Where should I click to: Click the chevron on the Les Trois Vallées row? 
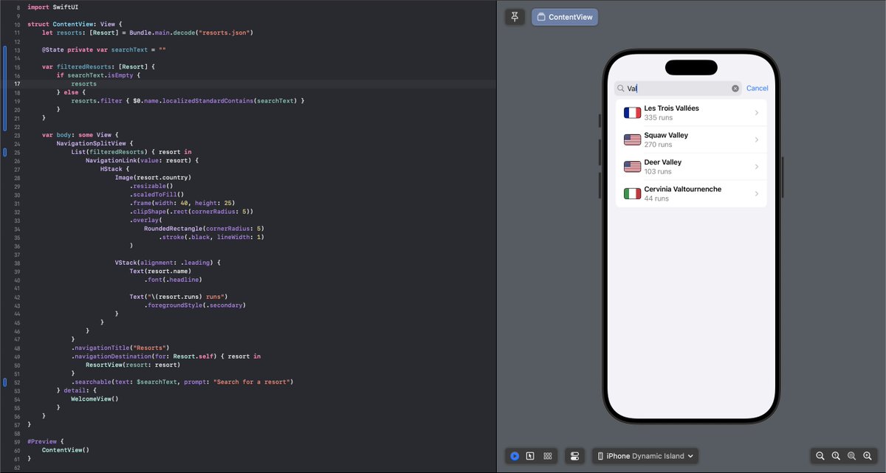[x=757, y=113]
